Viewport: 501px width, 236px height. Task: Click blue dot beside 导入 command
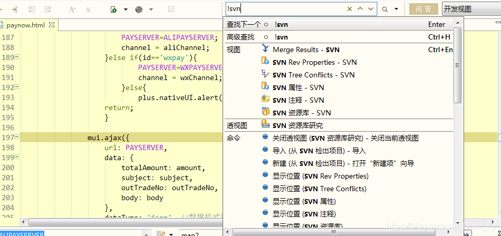[265, 149]
